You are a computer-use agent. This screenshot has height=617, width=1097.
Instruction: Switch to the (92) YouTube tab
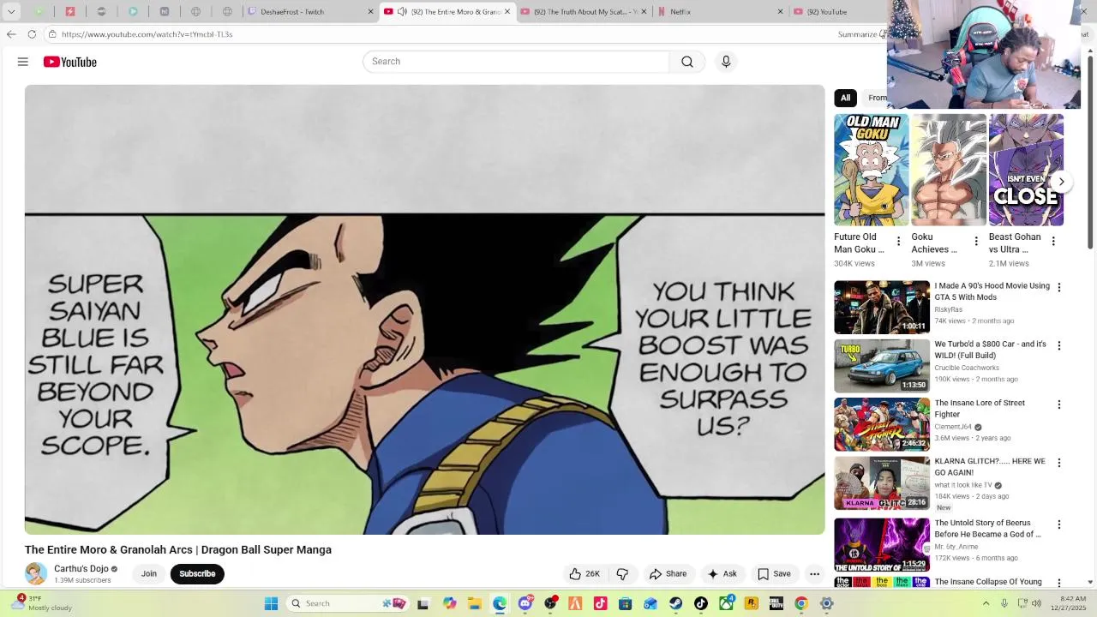836,11
